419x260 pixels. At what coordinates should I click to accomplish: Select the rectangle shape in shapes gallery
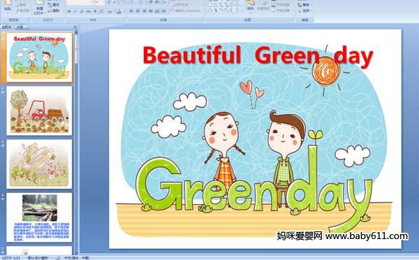tap(211, 5)
